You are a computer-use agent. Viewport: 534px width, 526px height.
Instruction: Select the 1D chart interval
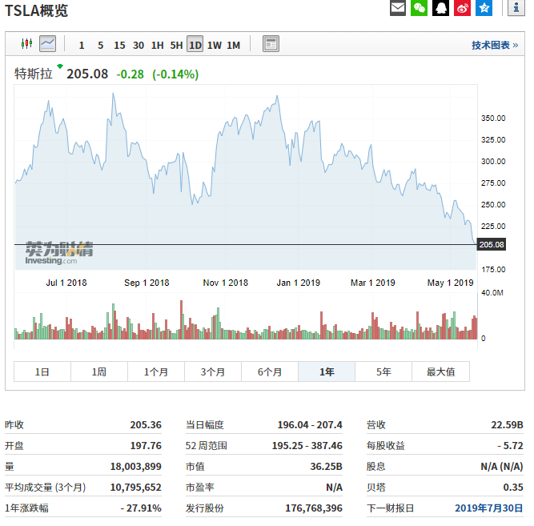pos(195,44)
